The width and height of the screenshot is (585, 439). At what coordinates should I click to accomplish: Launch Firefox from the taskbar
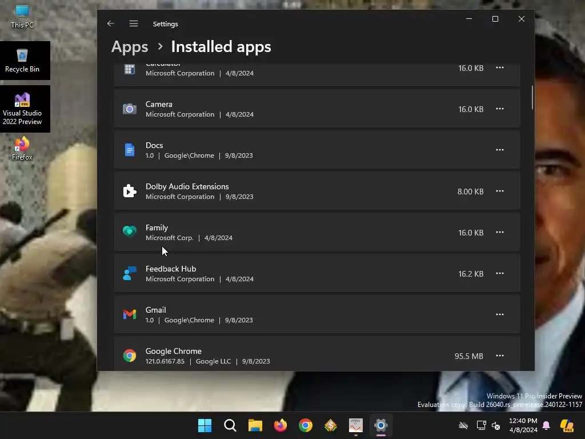point(280,425)
